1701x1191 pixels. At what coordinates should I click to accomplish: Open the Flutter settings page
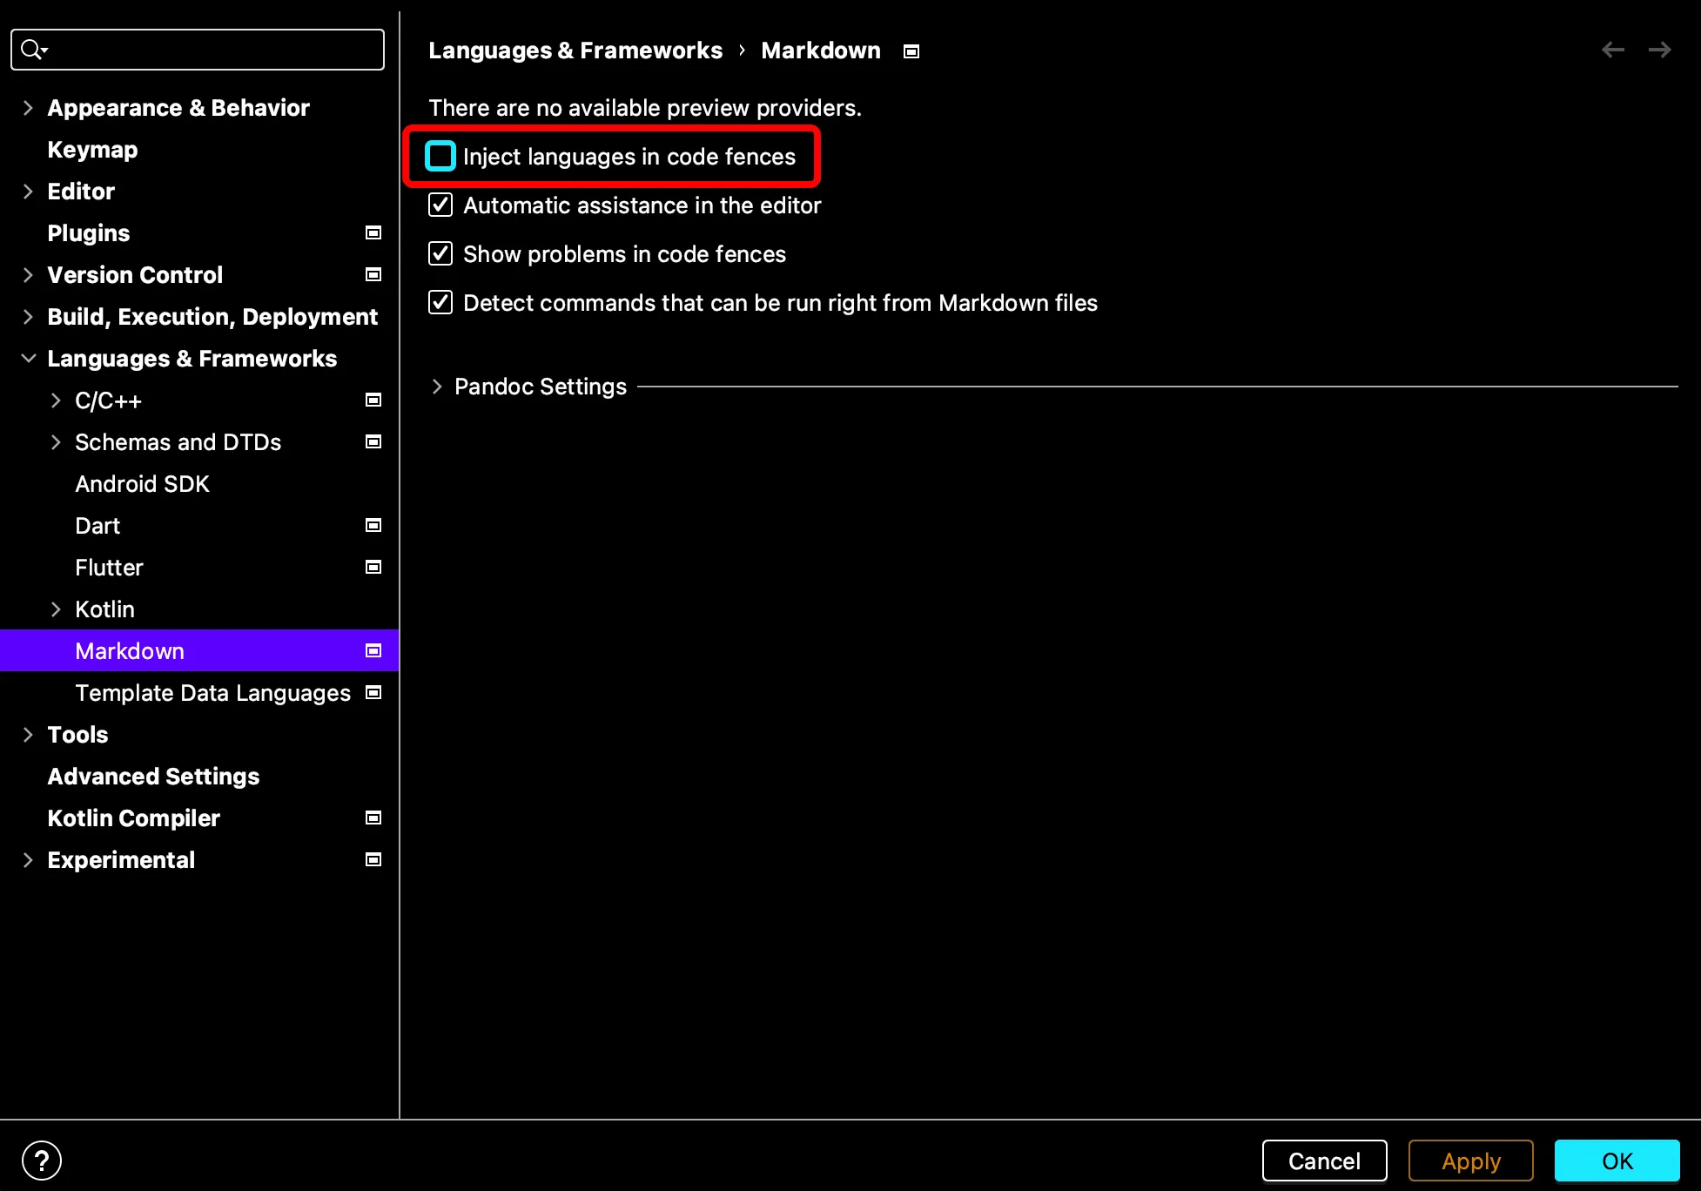click(x=109, y=568)
